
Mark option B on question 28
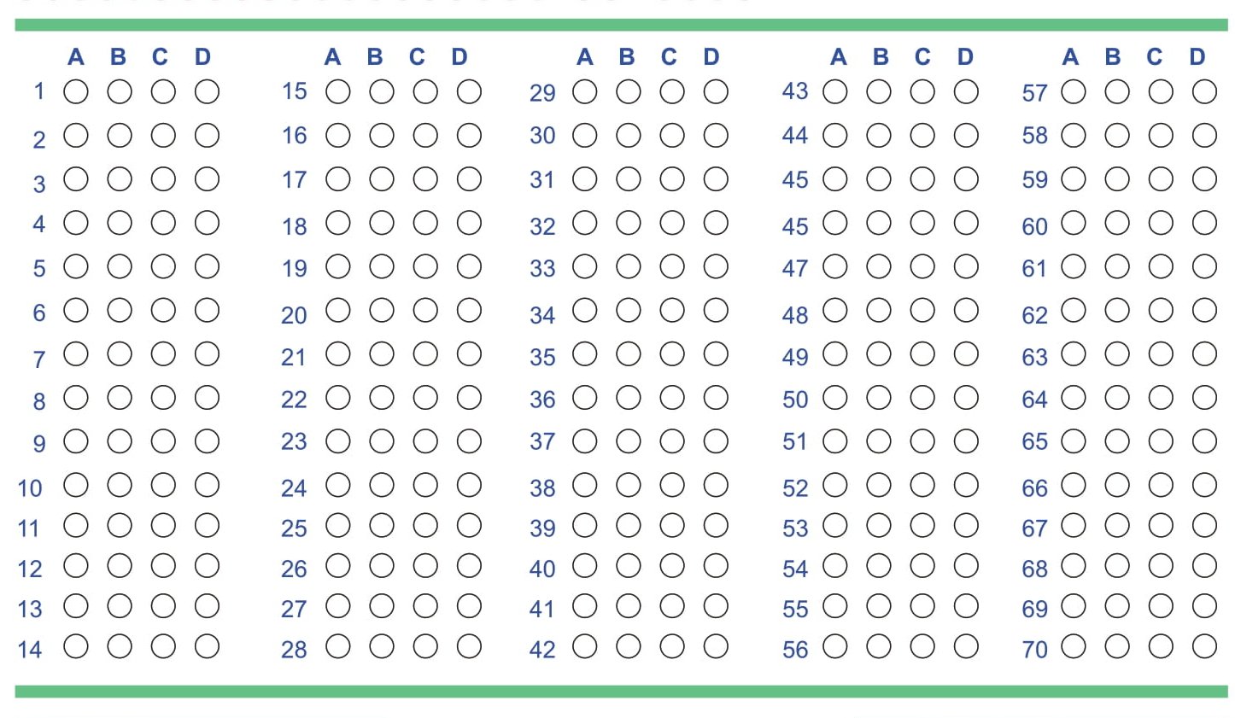point(382,646)
